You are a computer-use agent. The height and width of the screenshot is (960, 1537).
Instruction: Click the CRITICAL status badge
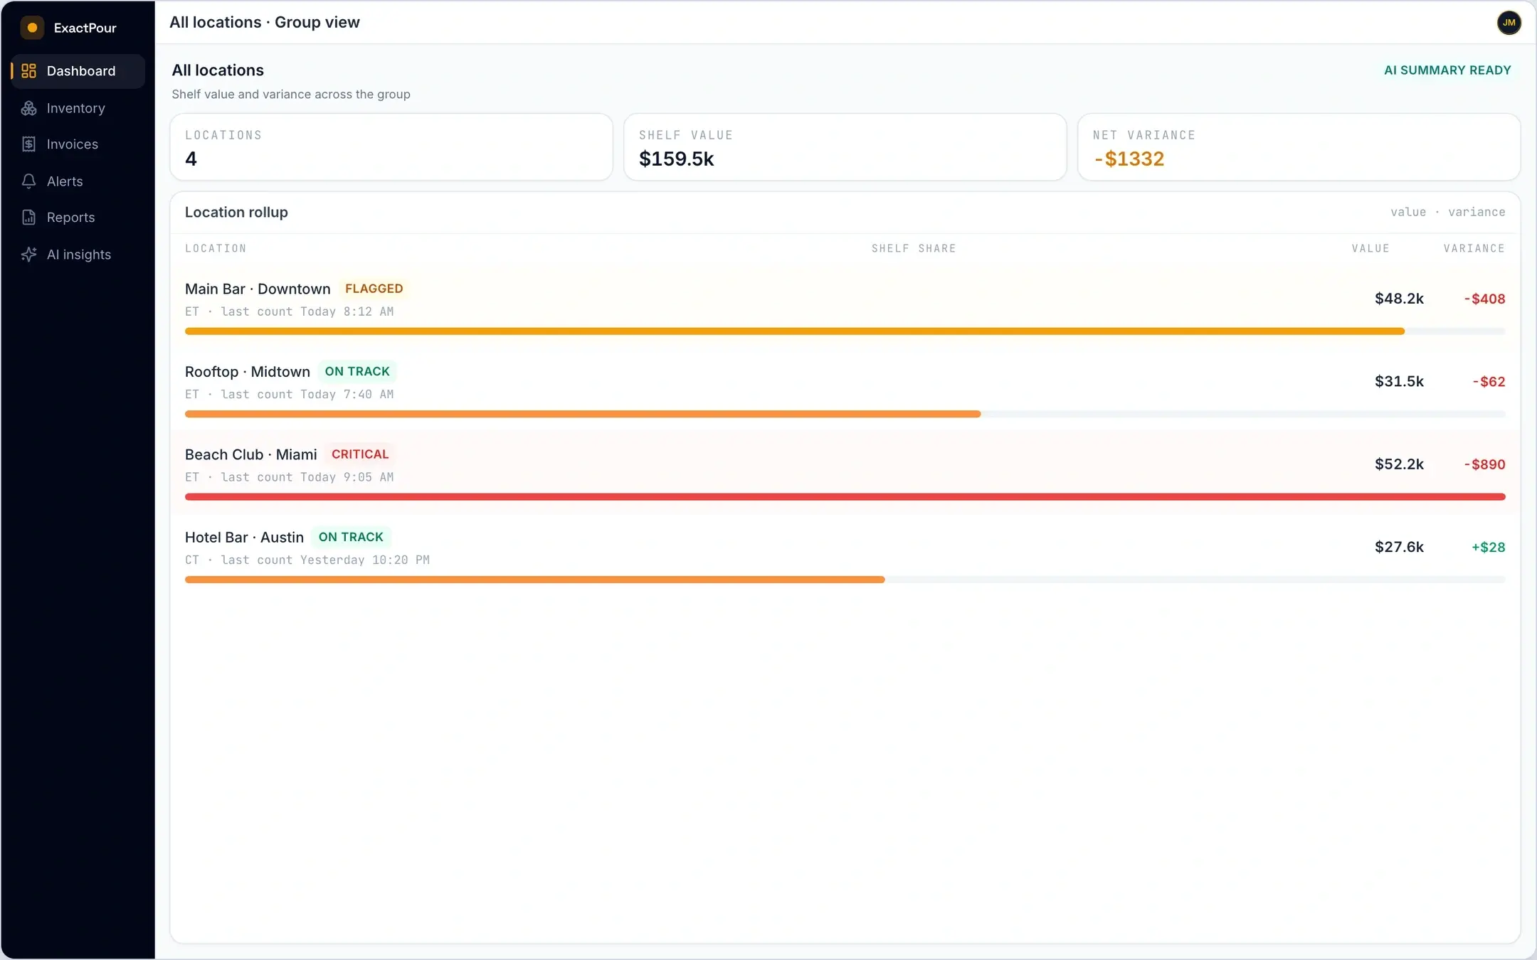(360, 454)
